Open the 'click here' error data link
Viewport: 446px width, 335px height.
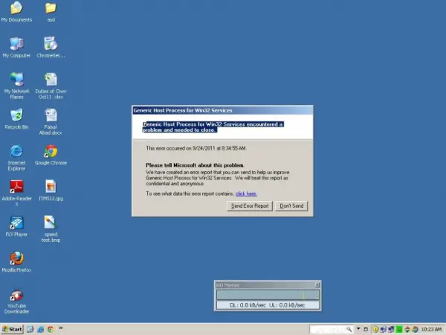click(246, 194)
